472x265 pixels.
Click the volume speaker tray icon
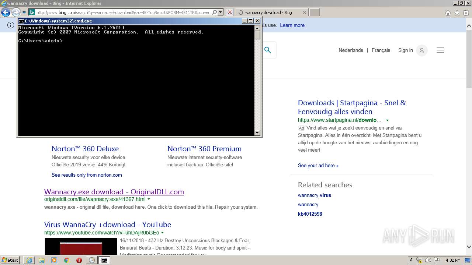428,260
